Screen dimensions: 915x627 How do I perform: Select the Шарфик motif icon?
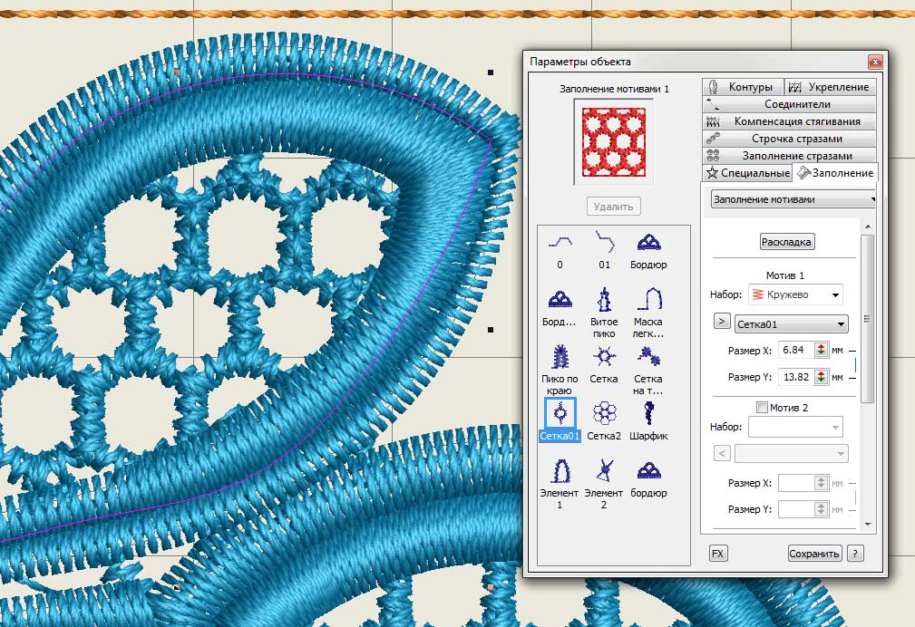pyautogui.click(x=648, y=414)
